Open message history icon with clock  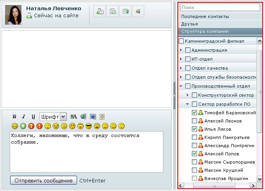[113, 12]
